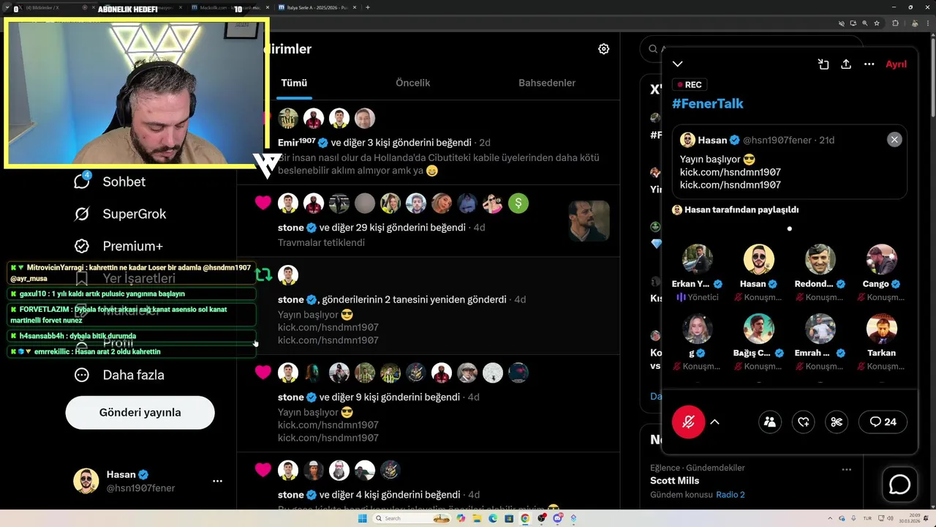Viewport: 936px width, 527px height.
Task: Open Space more options (three dots)
Action: tap(869, 64)
